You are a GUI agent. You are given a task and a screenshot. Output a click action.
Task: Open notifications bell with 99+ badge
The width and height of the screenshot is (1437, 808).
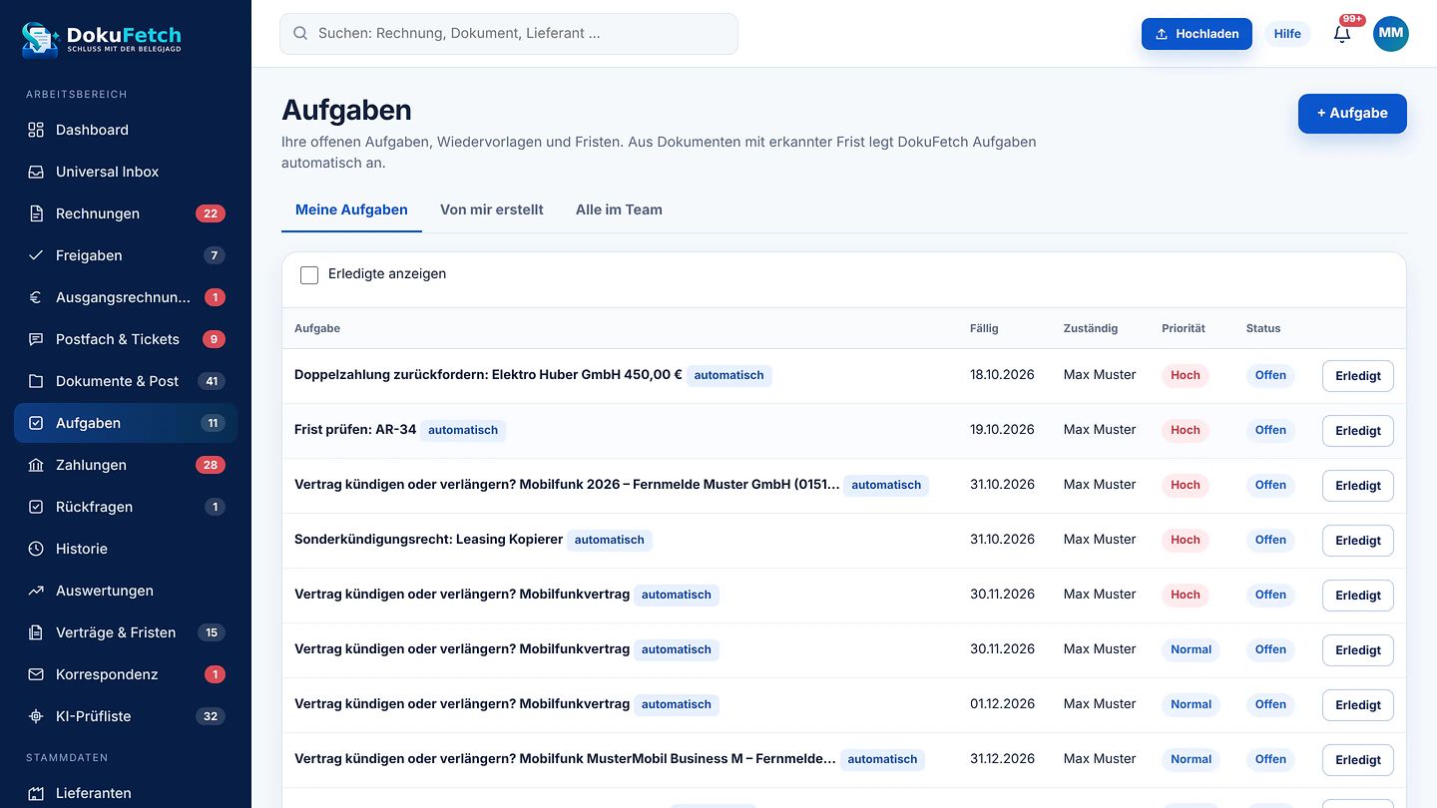[1342, 33]
